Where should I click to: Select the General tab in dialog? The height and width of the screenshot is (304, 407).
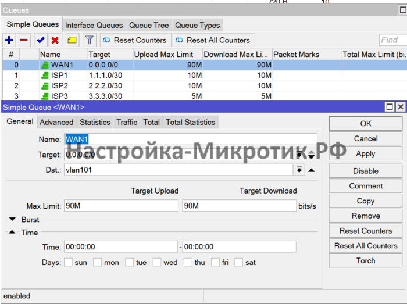20,121
